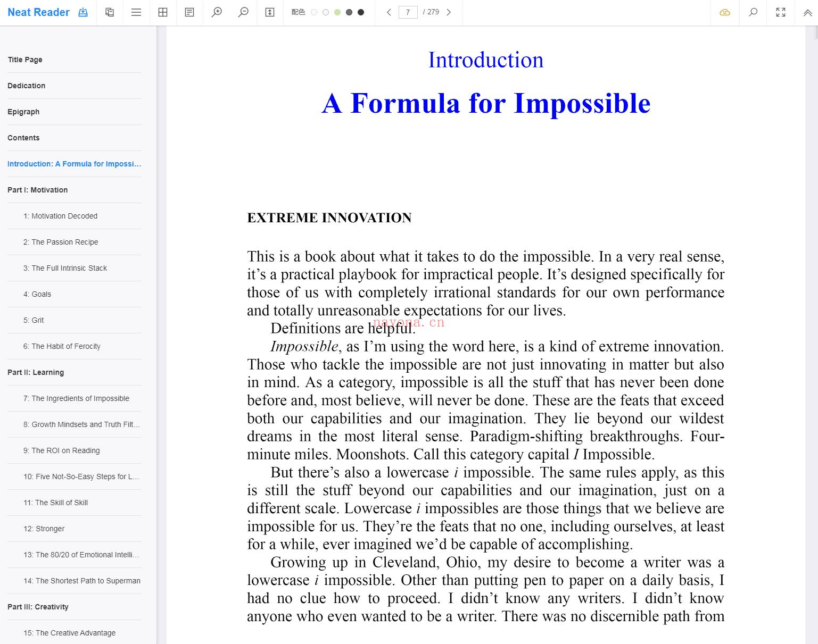Open Title Page in contents
Viewport: 818px width, 644px height.
click(x=75, y=60)
